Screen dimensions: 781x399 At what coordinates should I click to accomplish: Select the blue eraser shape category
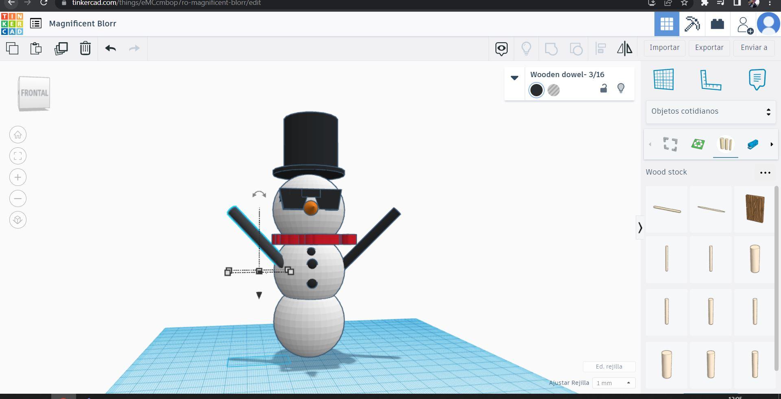pyautogui.click(x=753, y=144)
